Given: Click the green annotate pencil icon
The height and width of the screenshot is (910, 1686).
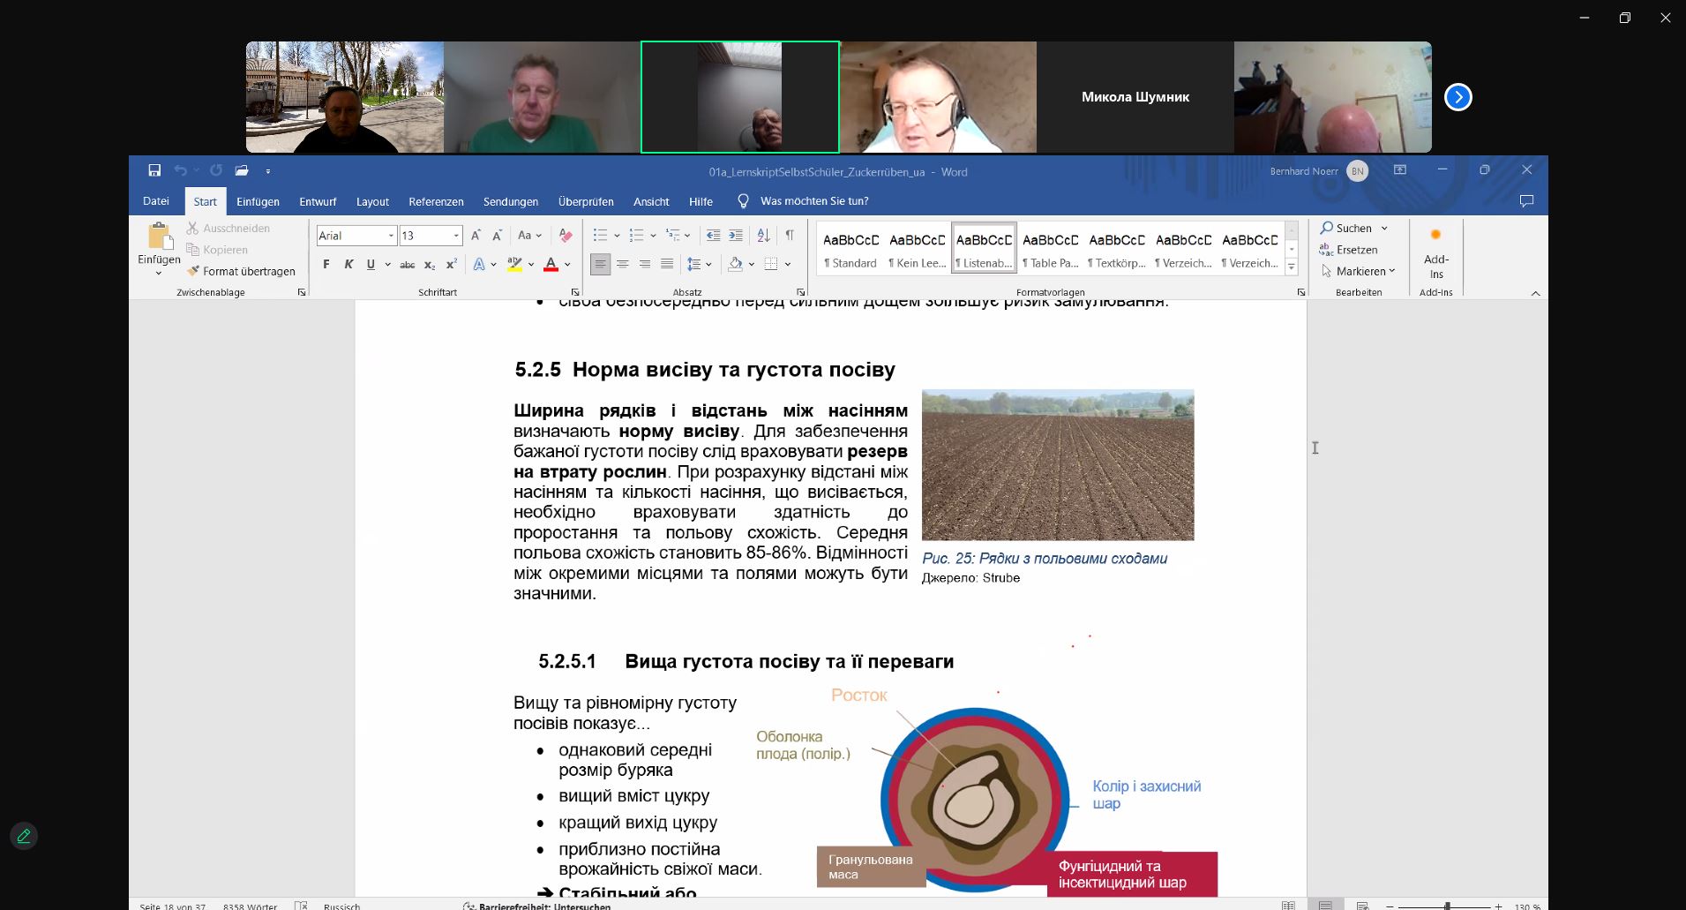Looking at the screenshot, I should [24, 836].
